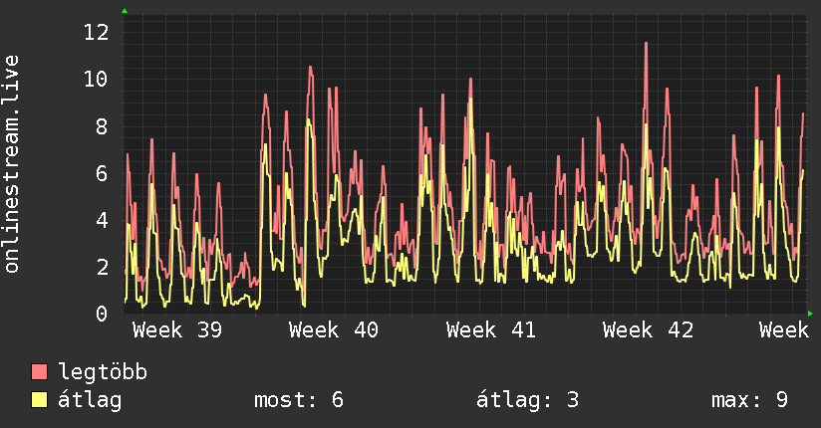Click the 'Week 39' axis label
This screenshot has width=821, height=428.
coord(177,330)
